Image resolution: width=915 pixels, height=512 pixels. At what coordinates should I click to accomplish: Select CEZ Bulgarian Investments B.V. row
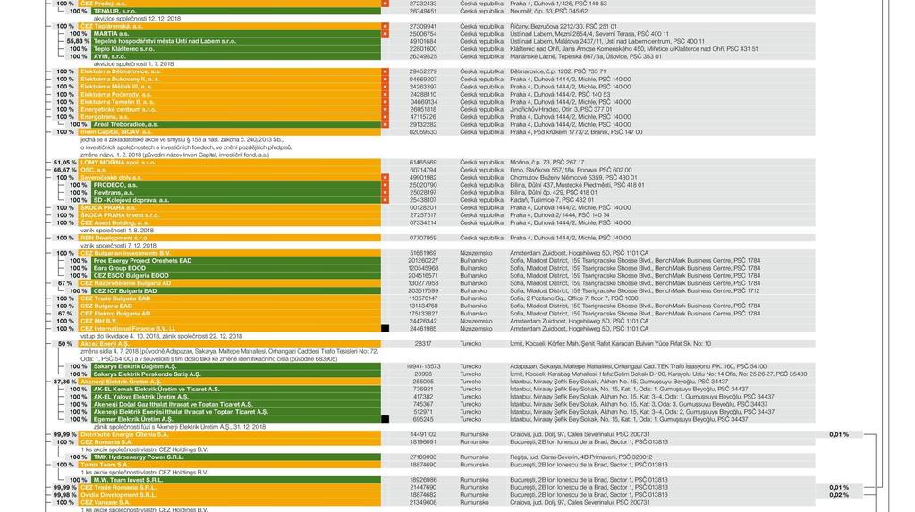[230, 254]
